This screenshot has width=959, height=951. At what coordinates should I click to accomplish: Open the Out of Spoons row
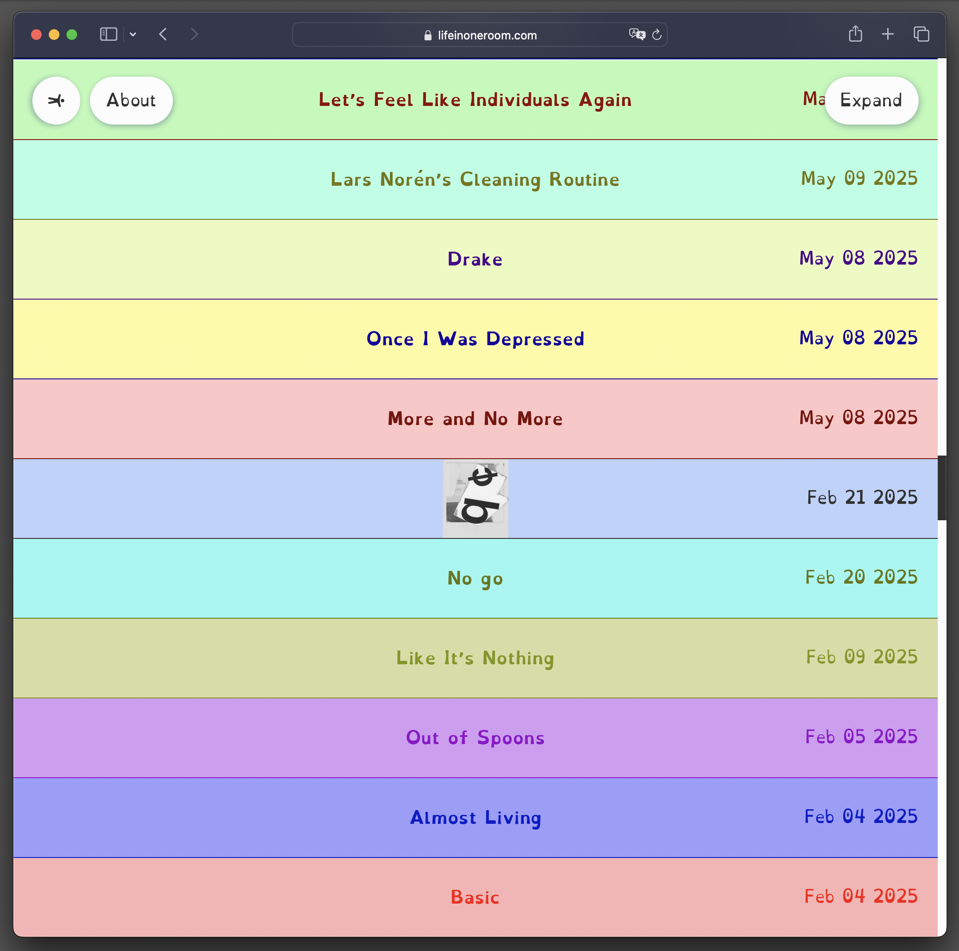(475, 737)
